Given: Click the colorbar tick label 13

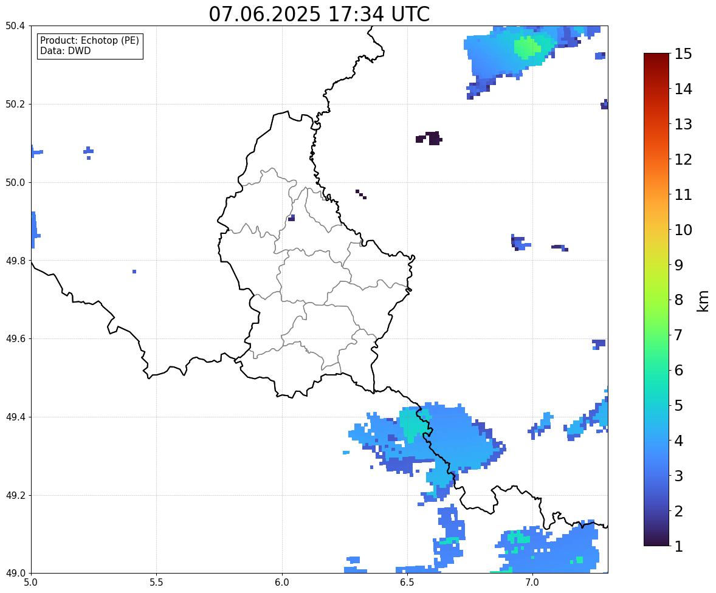Looking at the screenshot, I should [x=683, y=124].
